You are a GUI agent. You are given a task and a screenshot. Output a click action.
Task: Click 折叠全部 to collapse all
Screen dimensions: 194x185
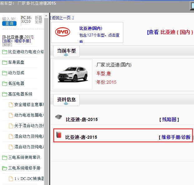coord(39,20)
